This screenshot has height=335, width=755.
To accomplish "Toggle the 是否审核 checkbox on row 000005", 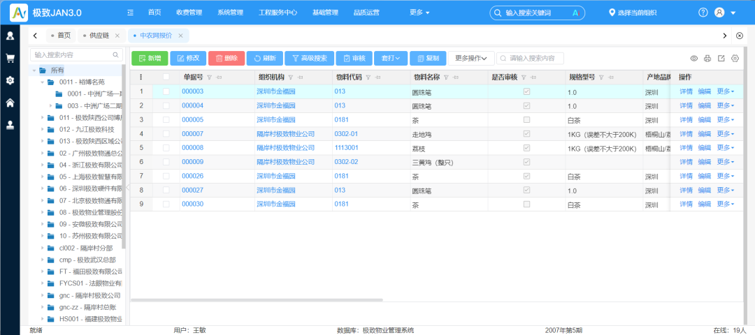I will pyautogui.click(x=527, y=119).
